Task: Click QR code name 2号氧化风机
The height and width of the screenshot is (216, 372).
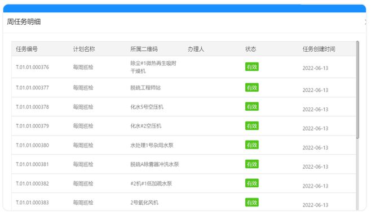Action: coord(144,202)
